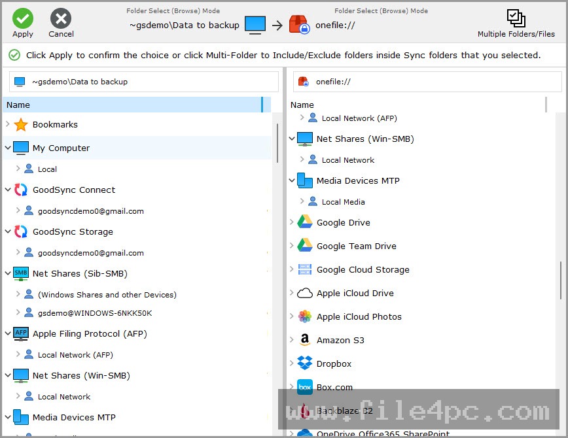
Task: Select Local Network (AFP) in left pane
Action: tap(75, 355)
